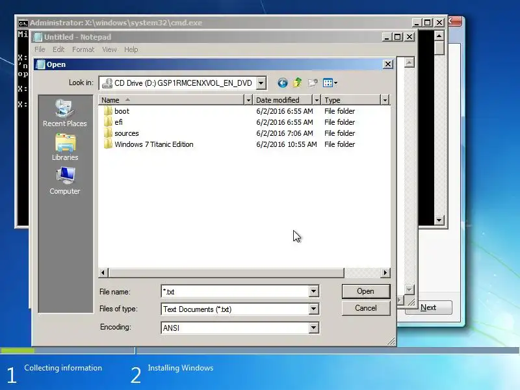
Task: Minimize the cmd.exe window
Action: (x=417, y=23)
